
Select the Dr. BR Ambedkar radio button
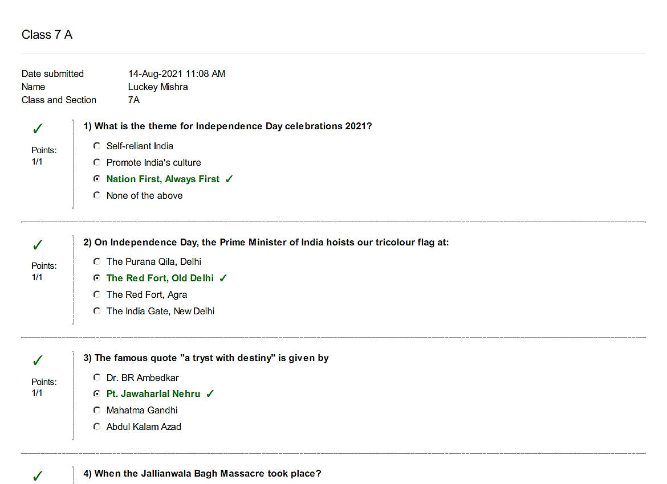pos(97,378)
